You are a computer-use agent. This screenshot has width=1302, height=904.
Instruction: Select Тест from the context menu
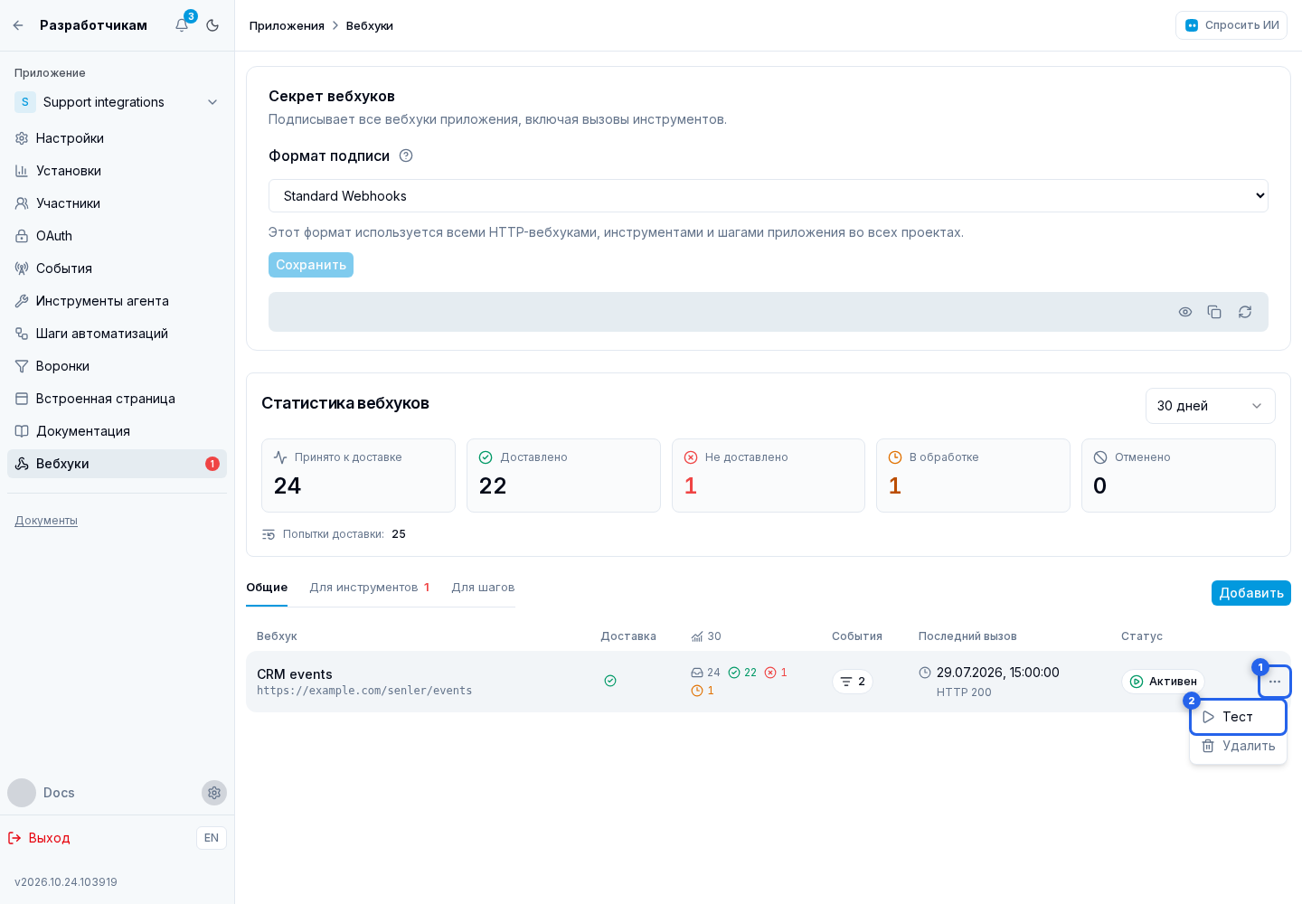point(1238,717)
